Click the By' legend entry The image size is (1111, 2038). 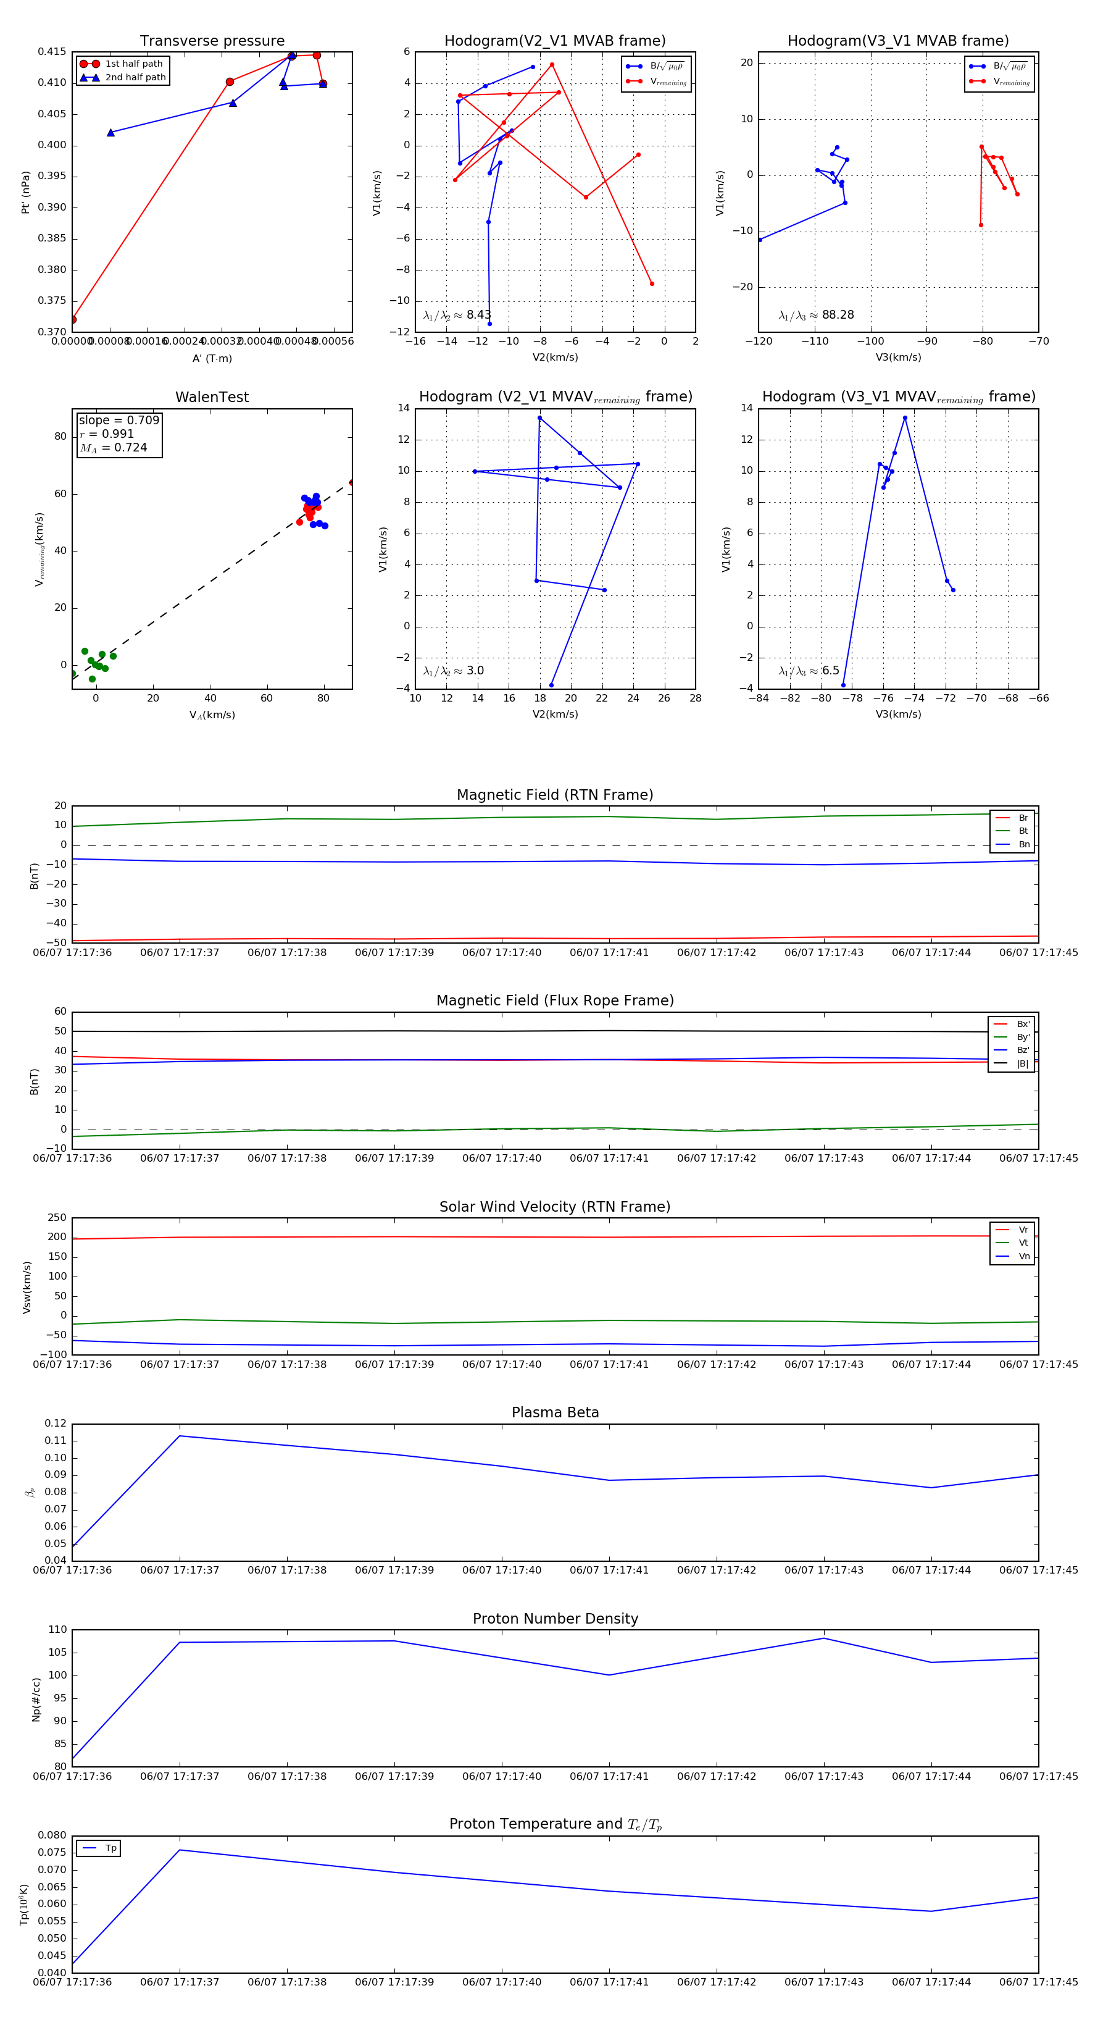(x=1012, y=1037)
